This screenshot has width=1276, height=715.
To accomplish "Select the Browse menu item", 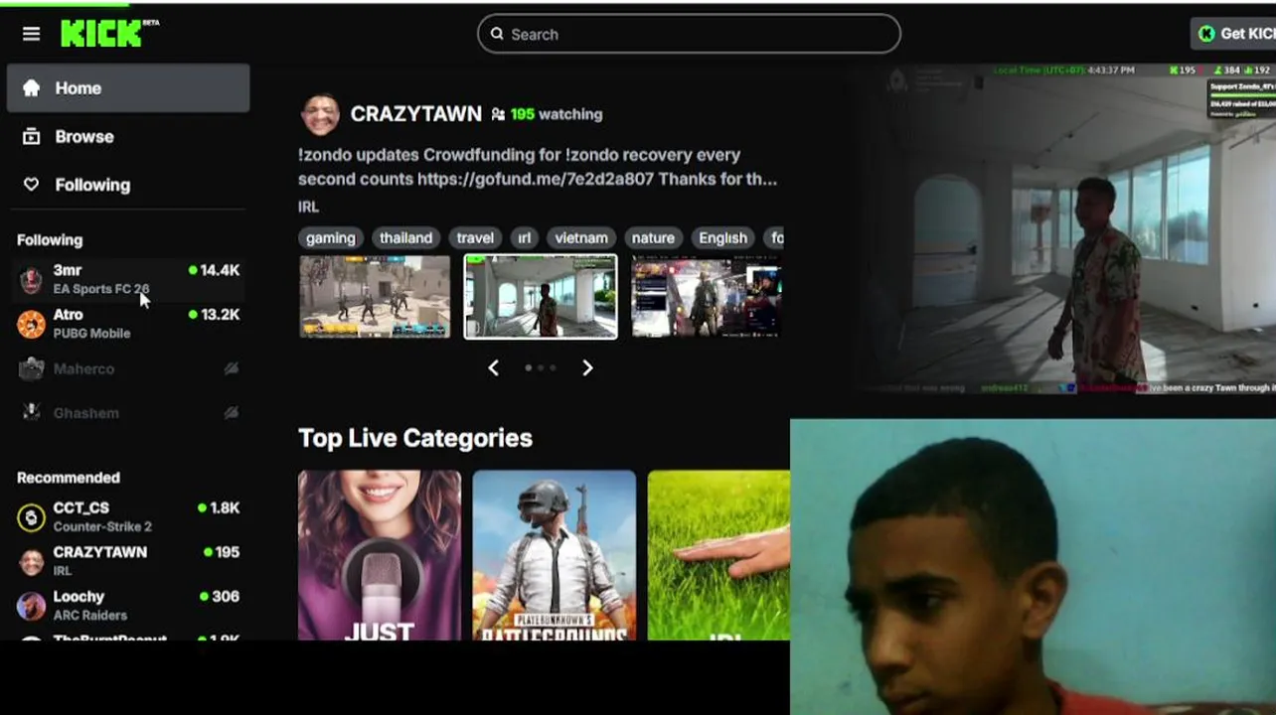I will tap(128, 137).
